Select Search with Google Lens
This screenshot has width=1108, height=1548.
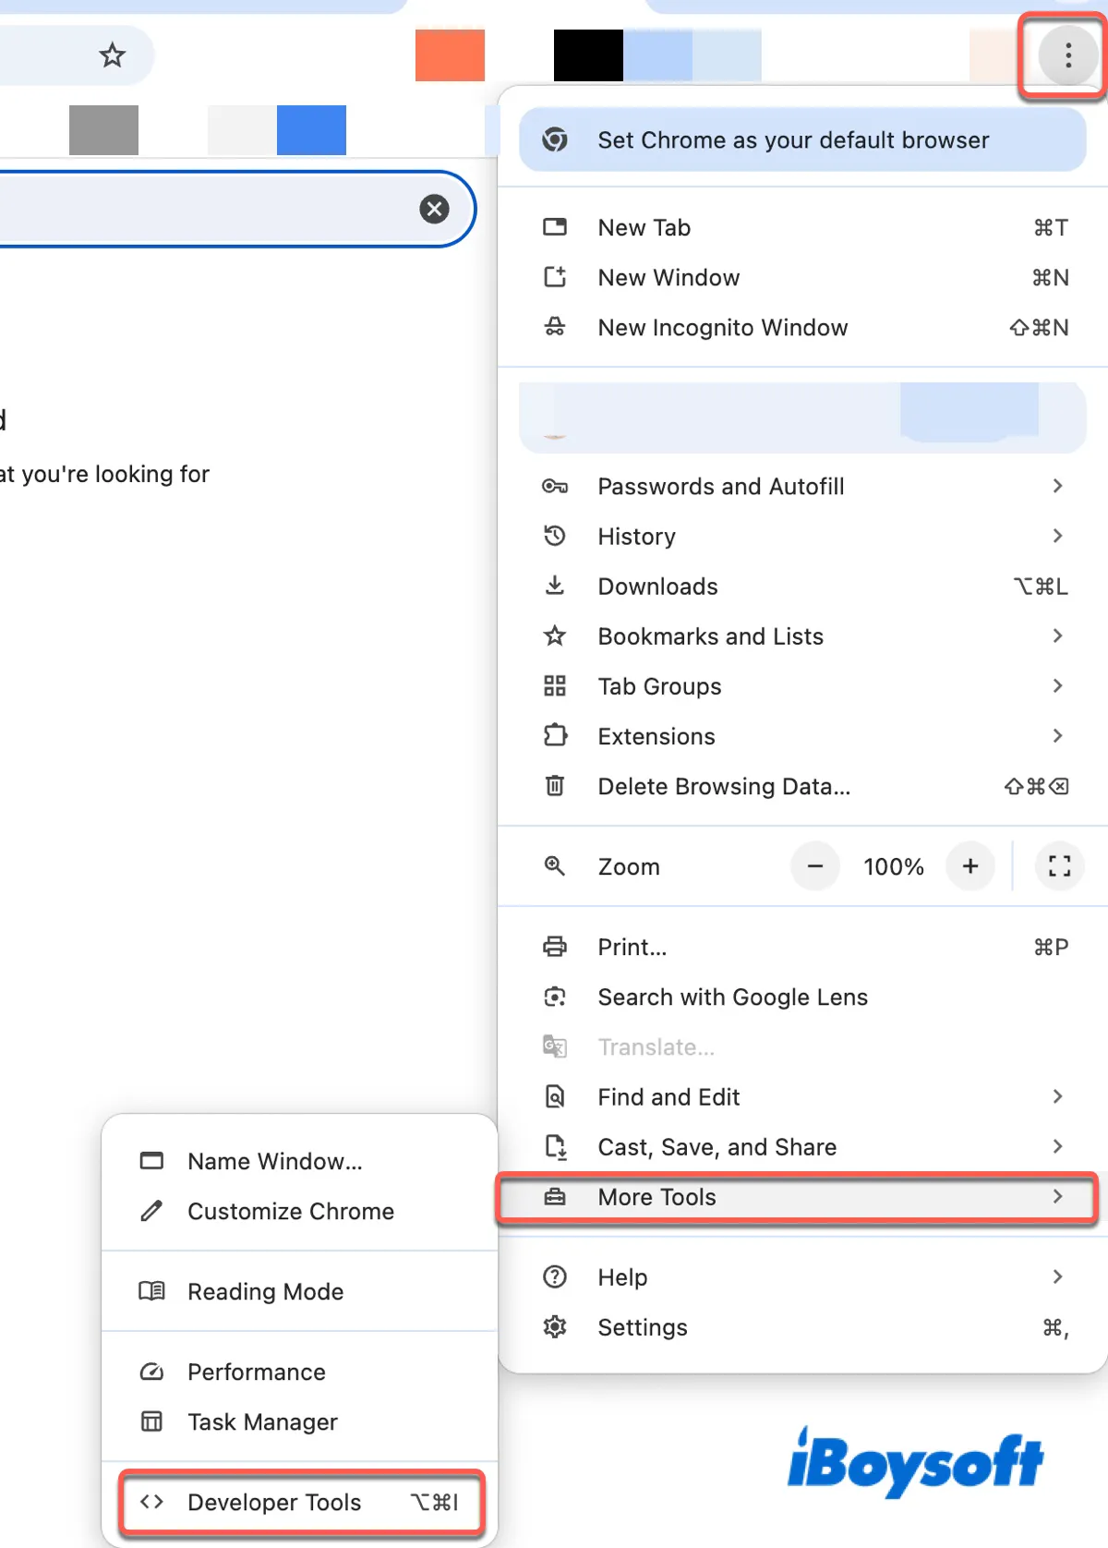[x=803, y=997]
